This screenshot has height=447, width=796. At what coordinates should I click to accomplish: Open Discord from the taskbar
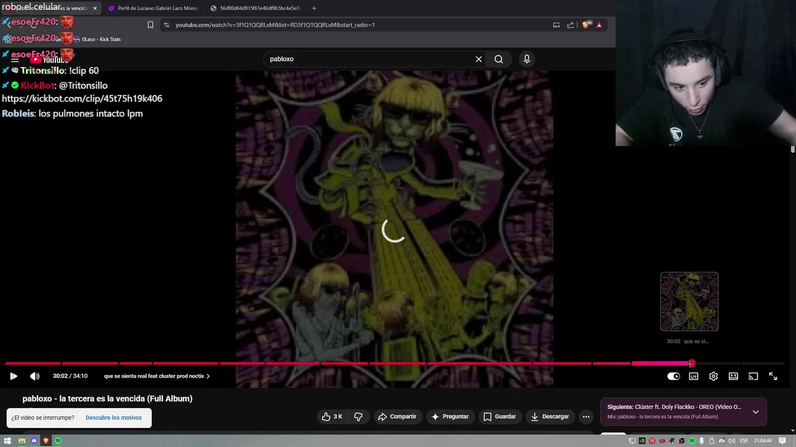(34, 441)
